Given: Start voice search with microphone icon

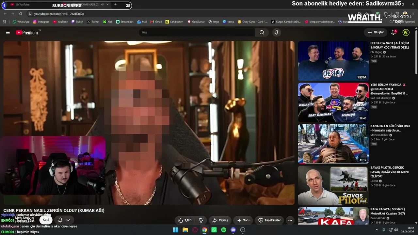Looking at the screenshot, I should click(277, 33).
